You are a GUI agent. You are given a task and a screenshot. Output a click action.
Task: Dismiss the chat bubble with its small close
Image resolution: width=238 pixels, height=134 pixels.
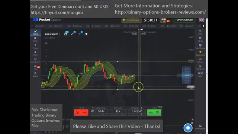(192, 123)
